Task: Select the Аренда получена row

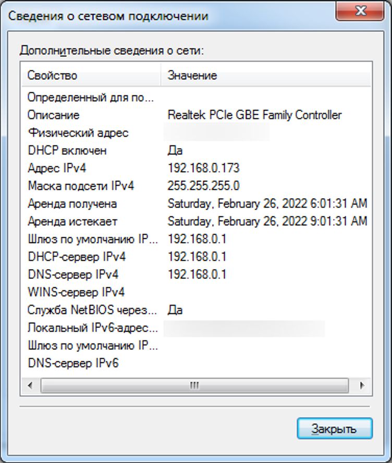Action: coord(72,204)
